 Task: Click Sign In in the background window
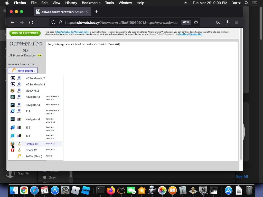pyautogui.click(x=24, y=173)
